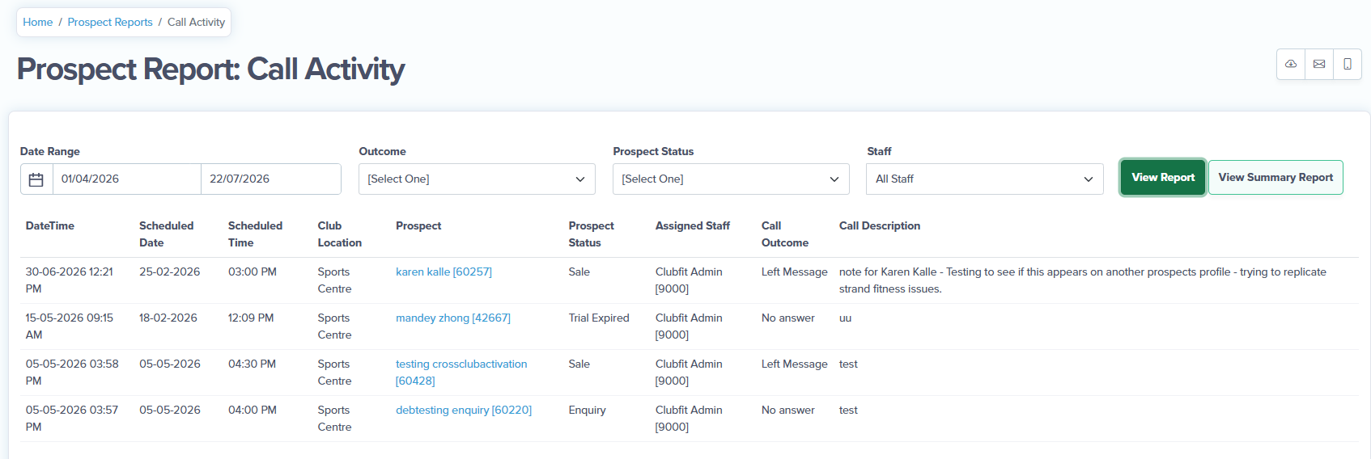Click the Prospect column header
Image resolution: width=1371 pixels, height=459 pixels.
pyautogui.click(x=418, y=226)
